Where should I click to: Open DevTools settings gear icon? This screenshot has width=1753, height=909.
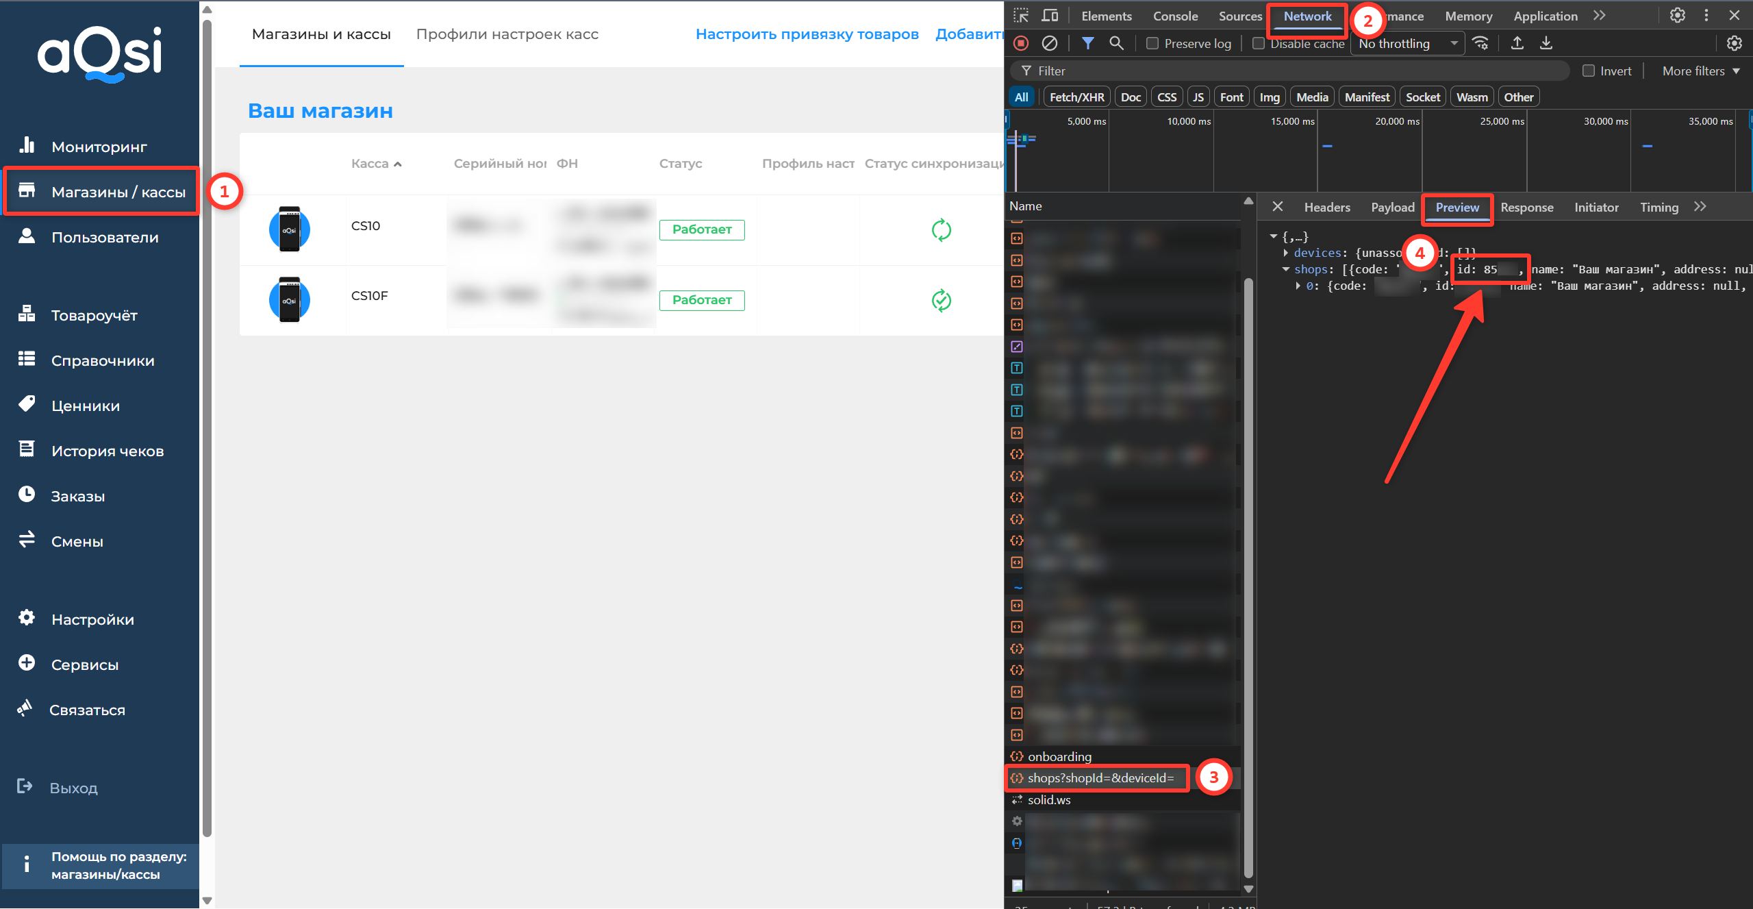tap(1677, 16)
